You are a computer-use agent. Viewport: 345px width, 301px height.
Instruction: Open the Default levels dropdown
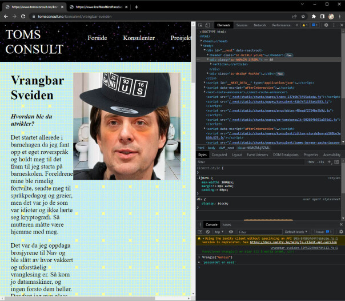(296, 232)
